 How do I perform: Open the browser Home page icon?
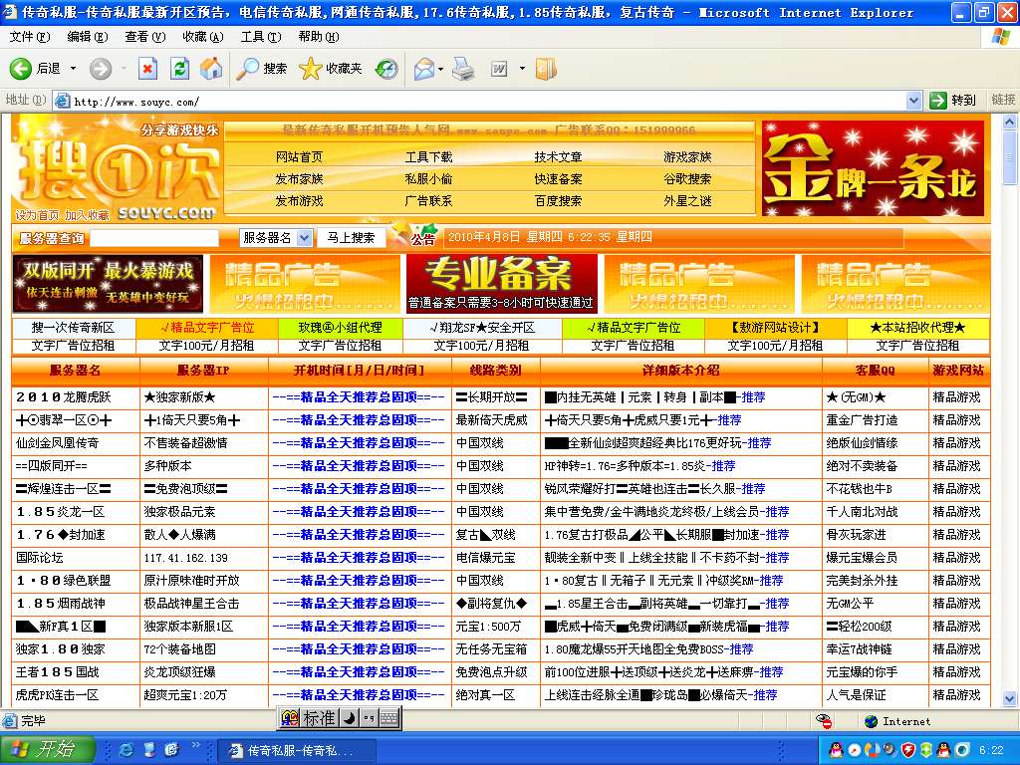click(210, 69)
